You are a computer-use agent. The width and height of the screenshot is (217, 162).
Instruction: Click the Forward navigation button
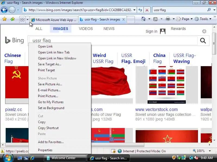12,10
